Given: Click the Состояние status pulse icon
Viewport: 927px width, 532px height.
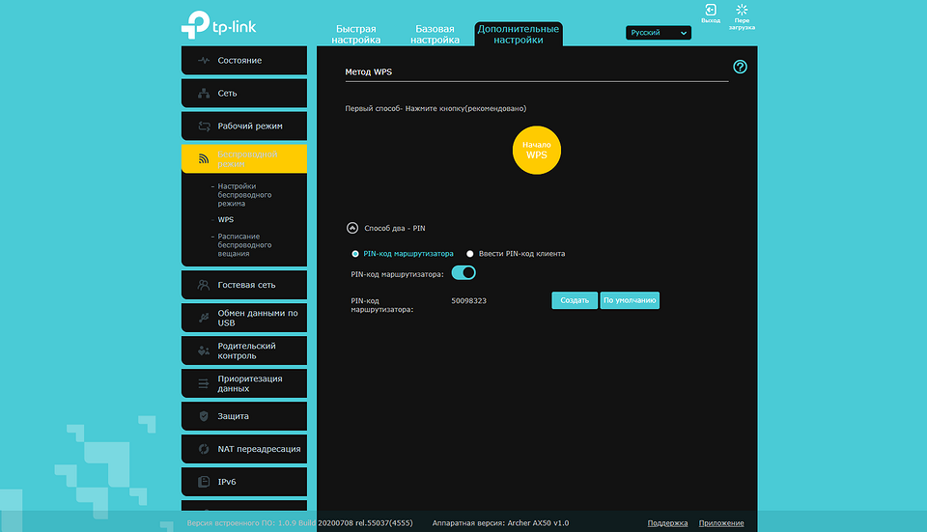Looking at the screenshot, I should coord(203,61).
